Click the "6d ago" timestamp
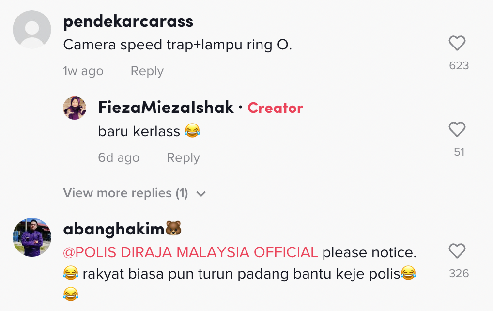 119,158
